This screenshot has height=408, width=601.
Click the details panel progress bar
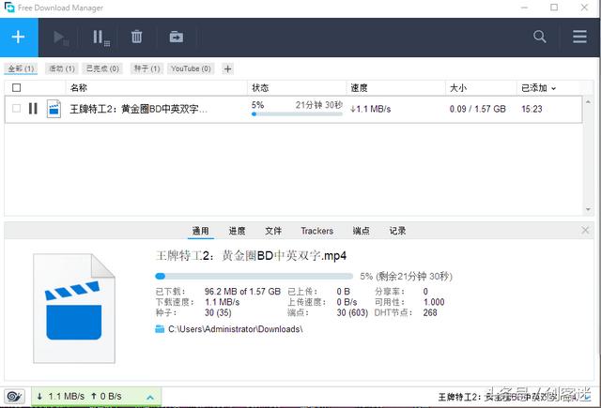[254, 276]
